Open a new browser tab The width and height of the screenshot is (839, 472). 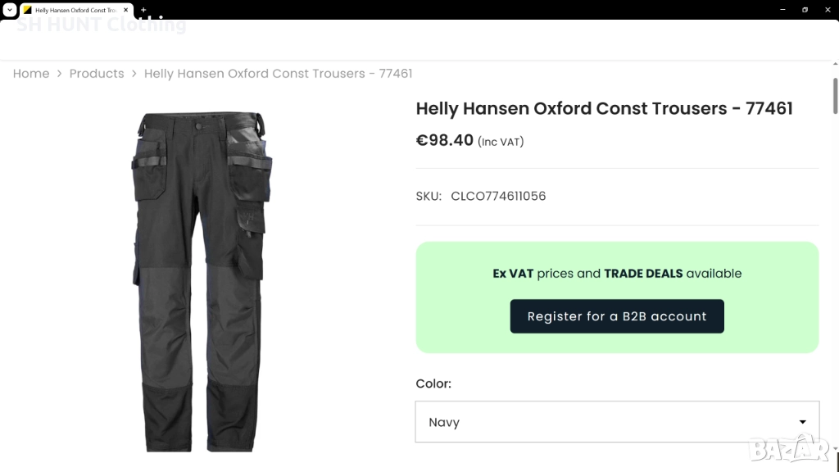click(143, 10)
